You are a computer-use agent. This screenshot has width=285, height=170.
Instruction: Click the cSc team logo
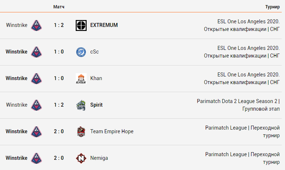(x=81, y=52)
